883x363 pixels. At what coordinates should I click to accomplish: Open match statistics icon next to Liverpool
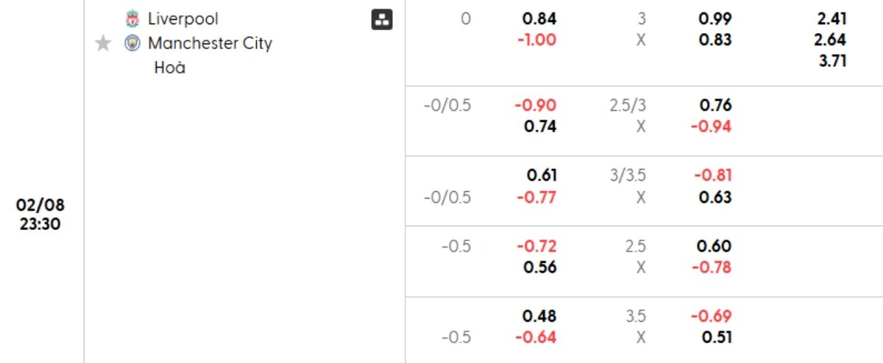point(382,21)
